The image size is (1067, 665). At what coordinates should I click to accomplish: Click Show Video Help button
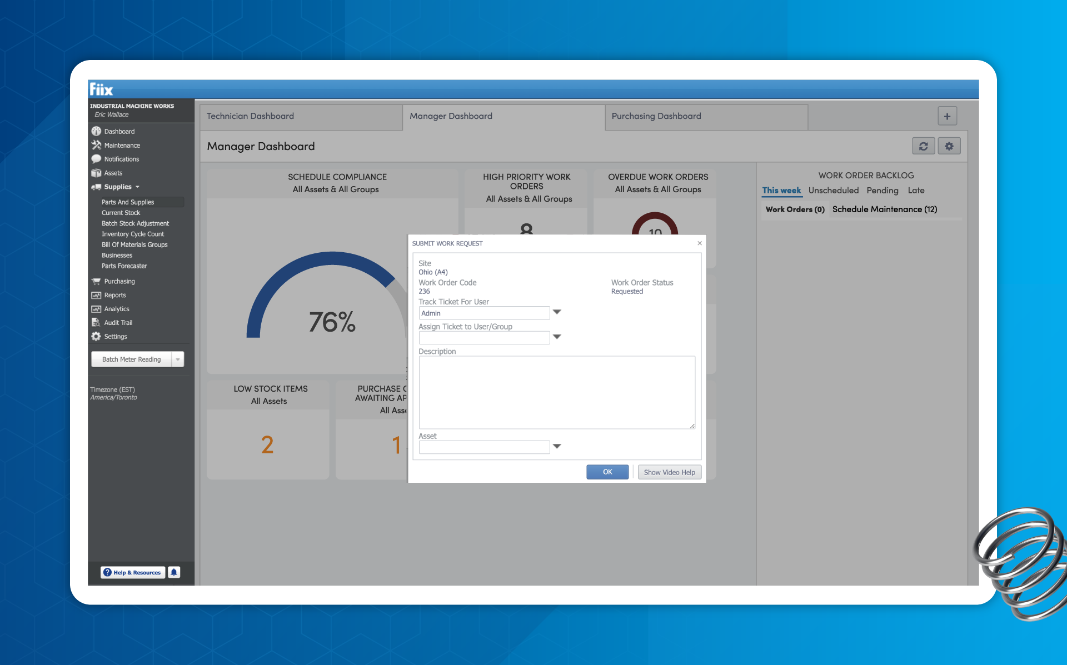coord(669,472)
